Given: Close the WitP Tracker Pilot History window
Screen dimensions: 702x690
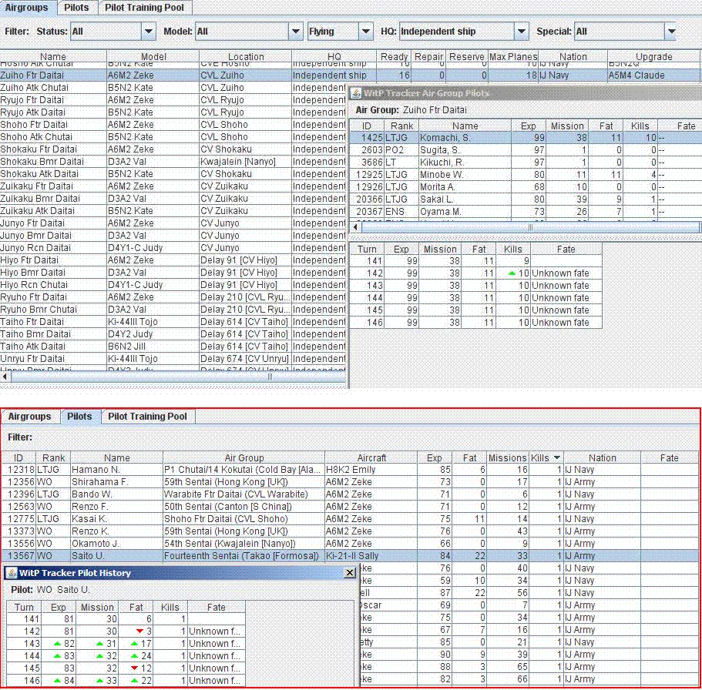Looking at the screenshot, I should [350, 573].
